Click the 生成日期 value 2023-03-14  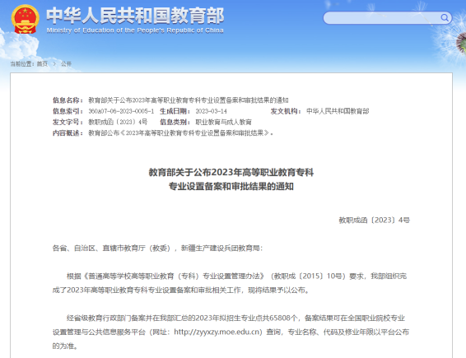pos(211,111)
